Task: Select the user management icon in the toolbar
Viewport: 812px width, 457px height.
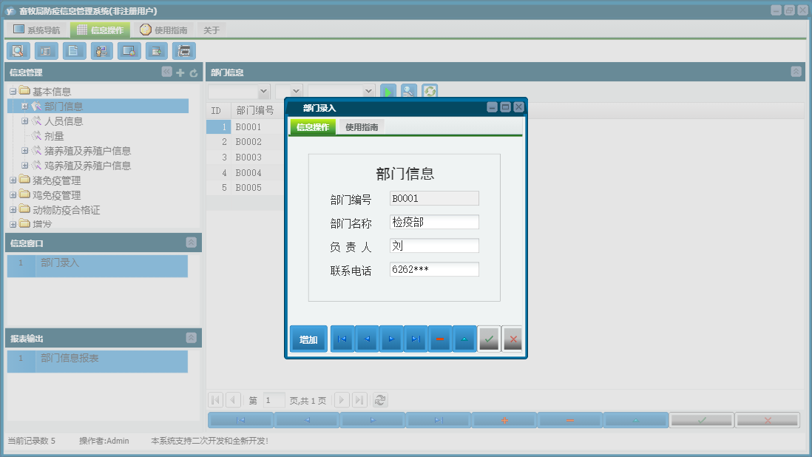Action: click(x=101, y=50)
